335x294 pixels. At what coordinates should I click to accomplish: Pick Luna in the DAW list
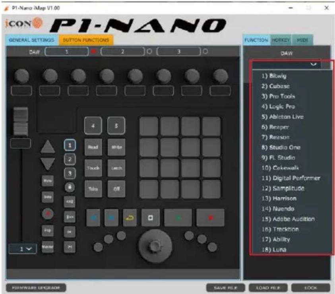[x=274, y=250]
